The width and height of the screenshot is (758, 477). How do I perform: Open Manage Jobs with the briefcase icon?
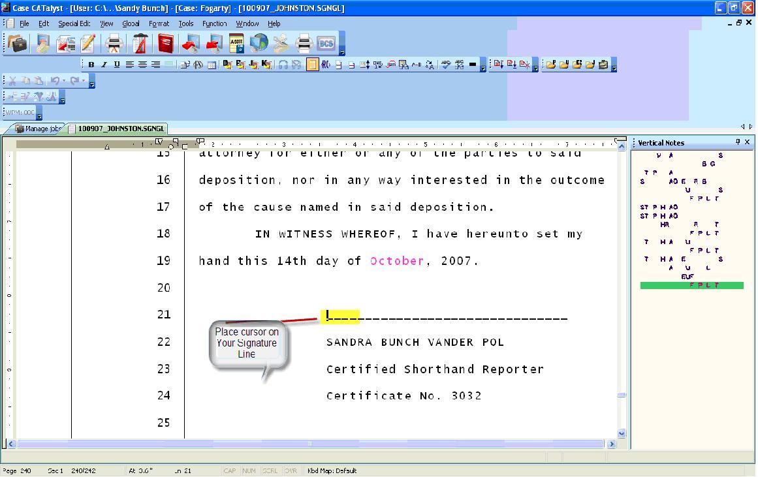[x=17, y=43]
